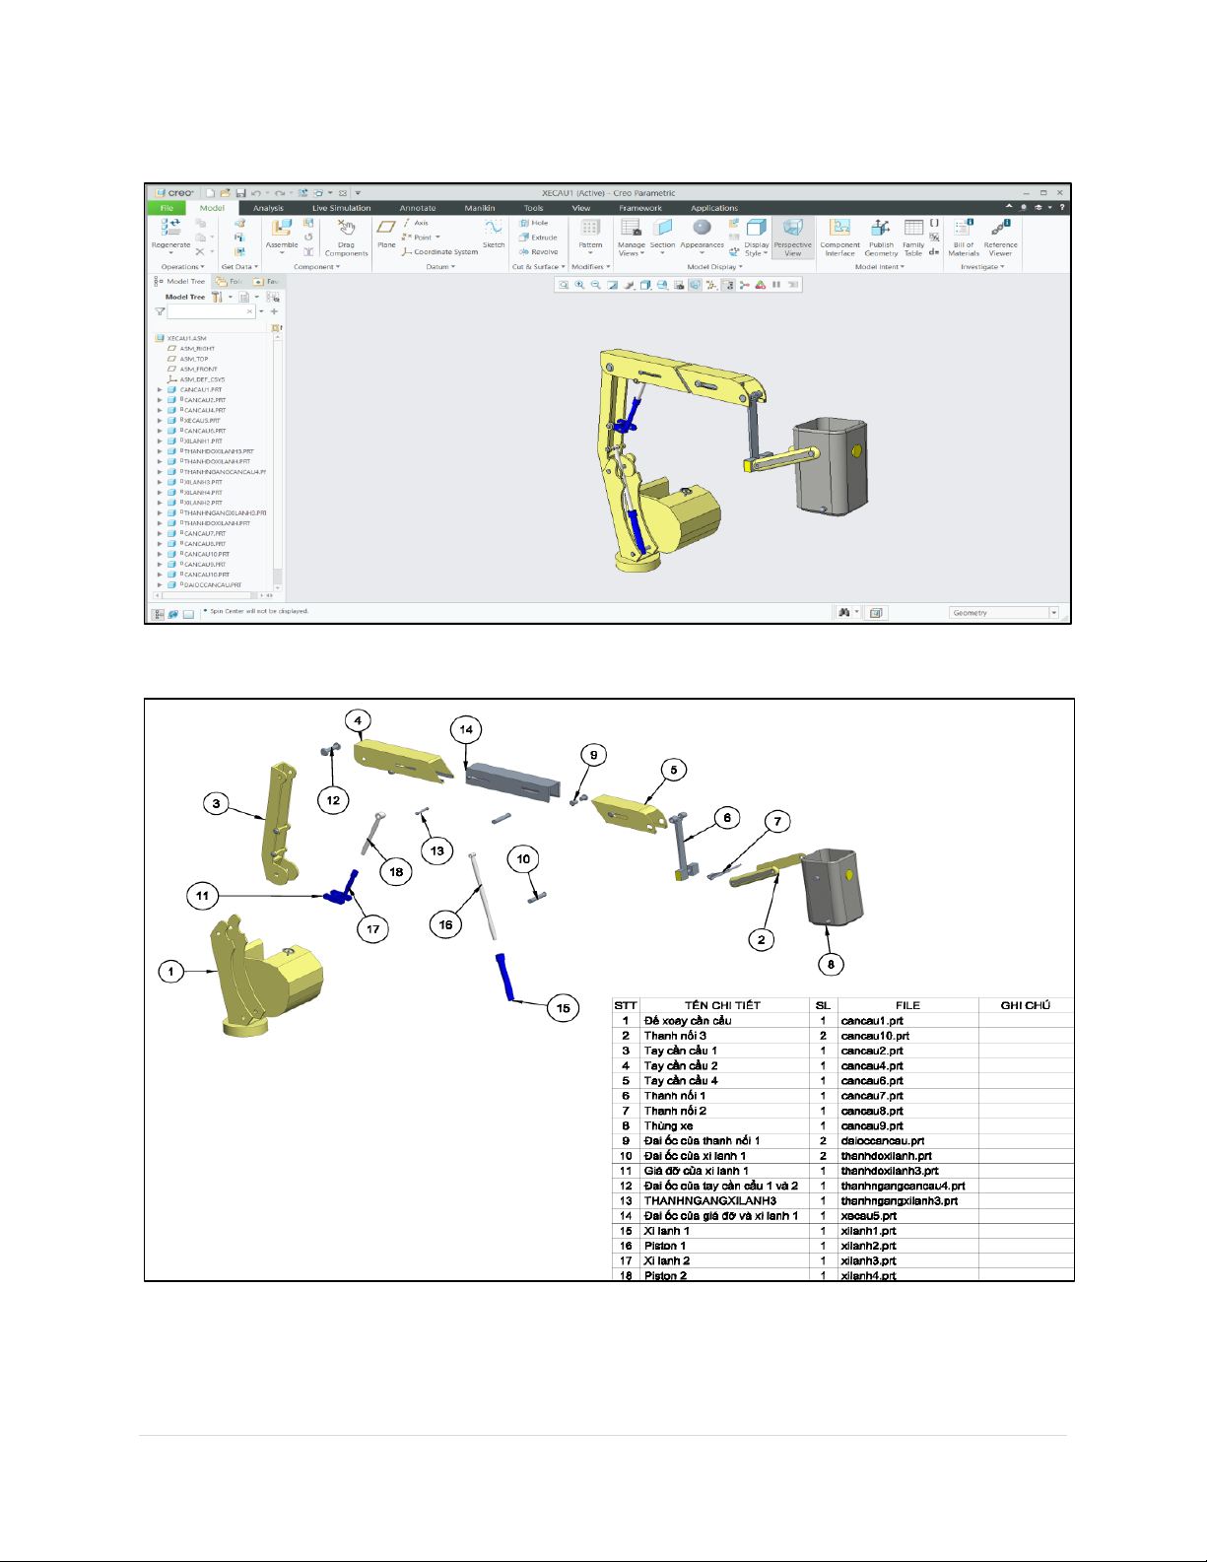
Task: Click the Extrude tool
Action: [x=539, y=238]
